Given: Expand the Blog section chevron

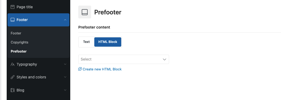Looking at the screenshot, I should pos(65,90).
